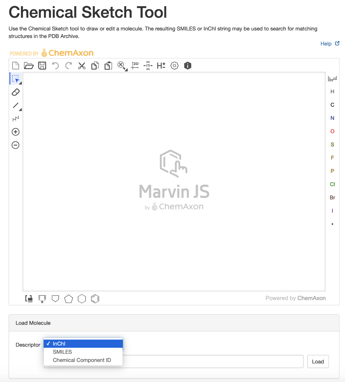Run the 2D clean layout tool

click(135, 66)
